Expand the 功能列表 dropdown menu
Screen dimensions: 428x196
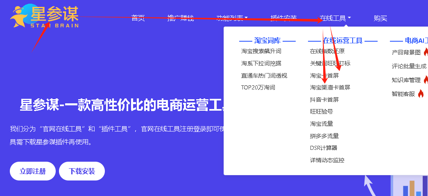pyautogui.click(x=232, y=18)
